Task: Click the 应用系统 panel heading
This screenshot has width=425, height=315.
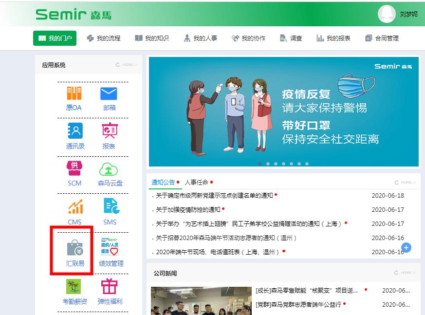Action: click(x=54, y=65)
